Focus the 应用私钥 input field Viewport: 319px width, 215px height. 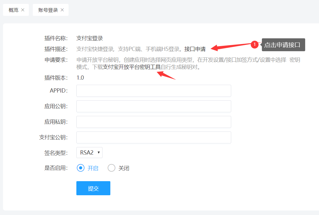(154, 122)
